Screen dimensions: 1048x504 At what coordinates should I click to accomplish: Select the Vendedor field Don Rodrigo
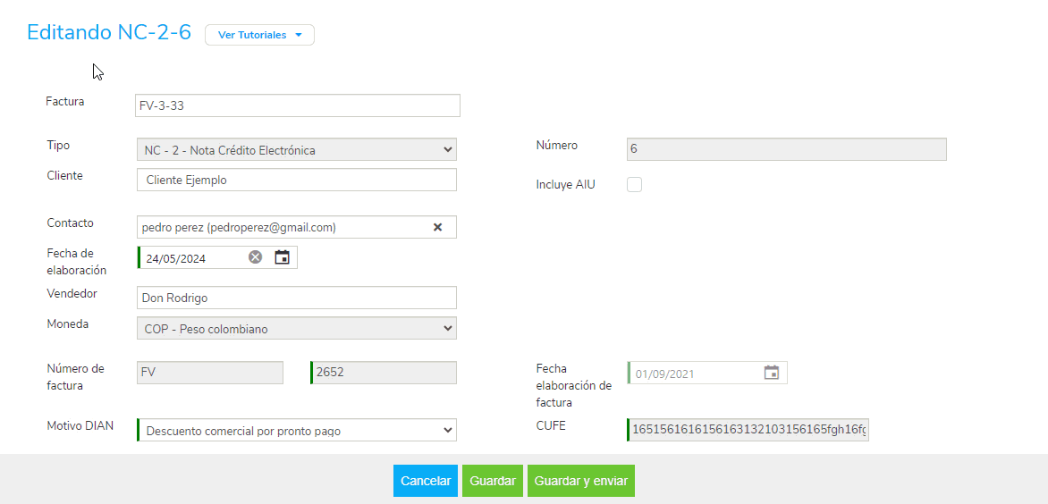pyautogui.click(x=296, y=298)
